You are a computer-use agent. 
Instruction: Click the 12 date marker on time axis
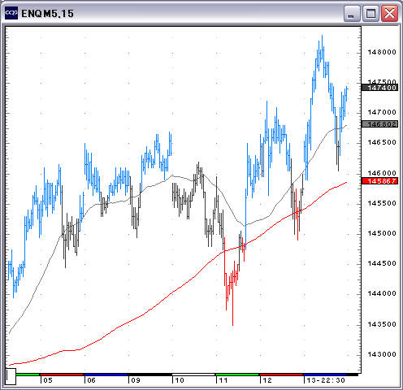pyautogui.click(x=267, y=380)
